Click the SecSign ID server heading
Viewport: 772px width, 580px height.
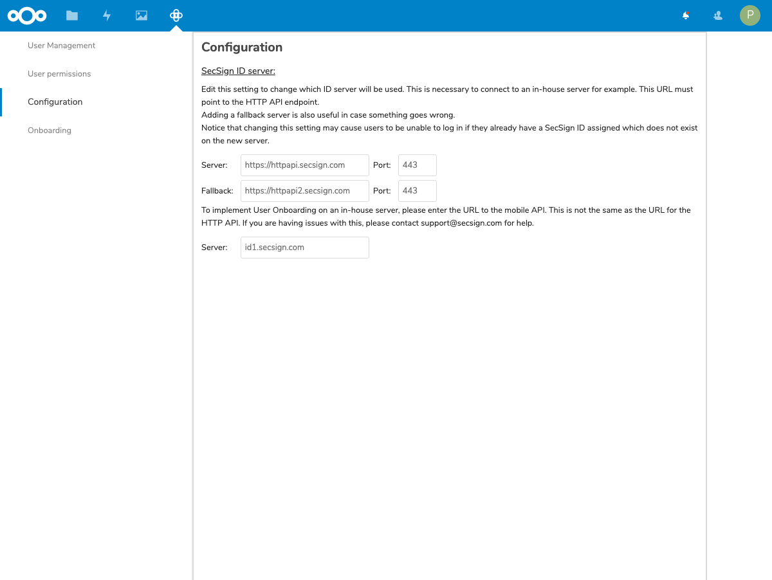[238, 71]
